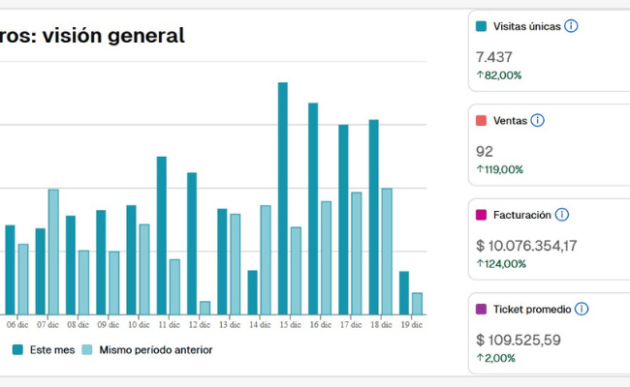
Task: Click the dark bar for 11 dic
Action: point(162,236)
